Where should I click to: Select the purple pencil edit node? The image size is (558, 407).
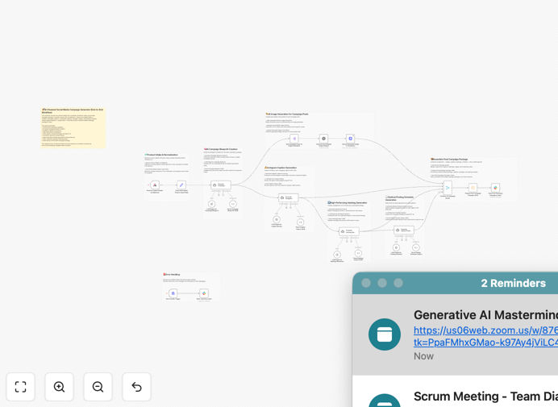click(x=181, y=185)
